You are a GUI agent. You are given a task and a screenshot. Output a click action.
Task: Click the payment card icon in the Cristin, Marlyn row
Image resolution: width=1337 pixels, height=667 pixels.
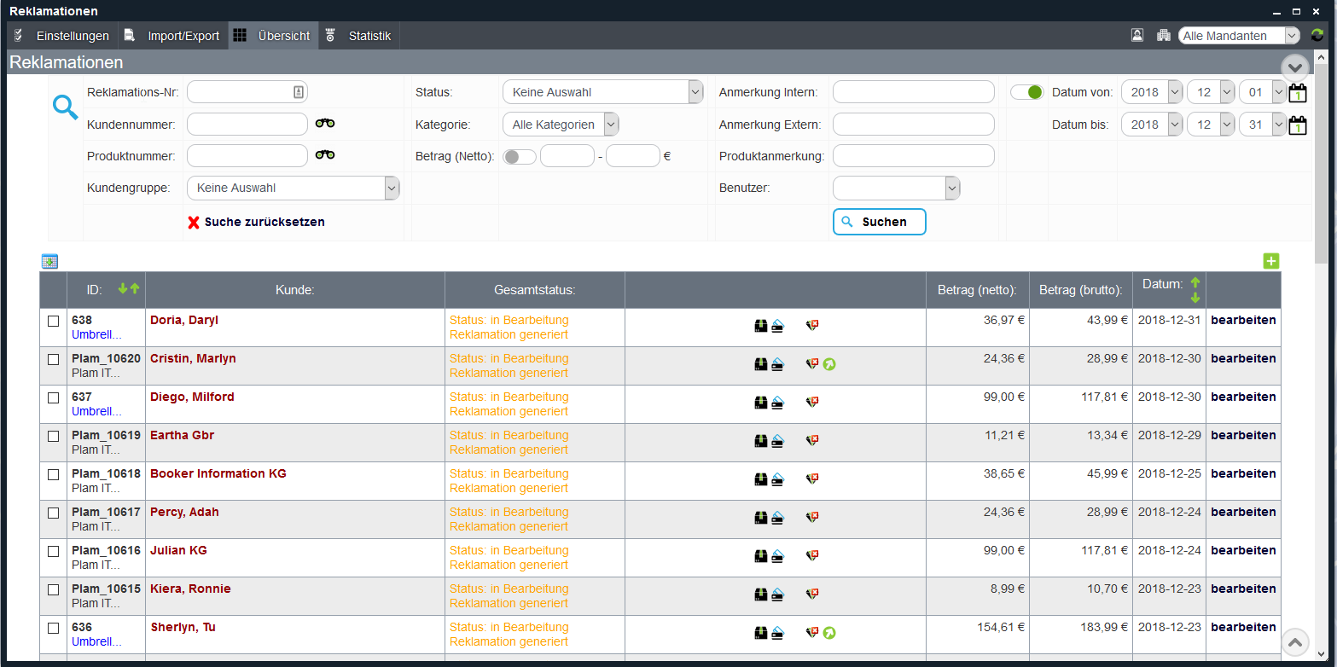point(776,363)
